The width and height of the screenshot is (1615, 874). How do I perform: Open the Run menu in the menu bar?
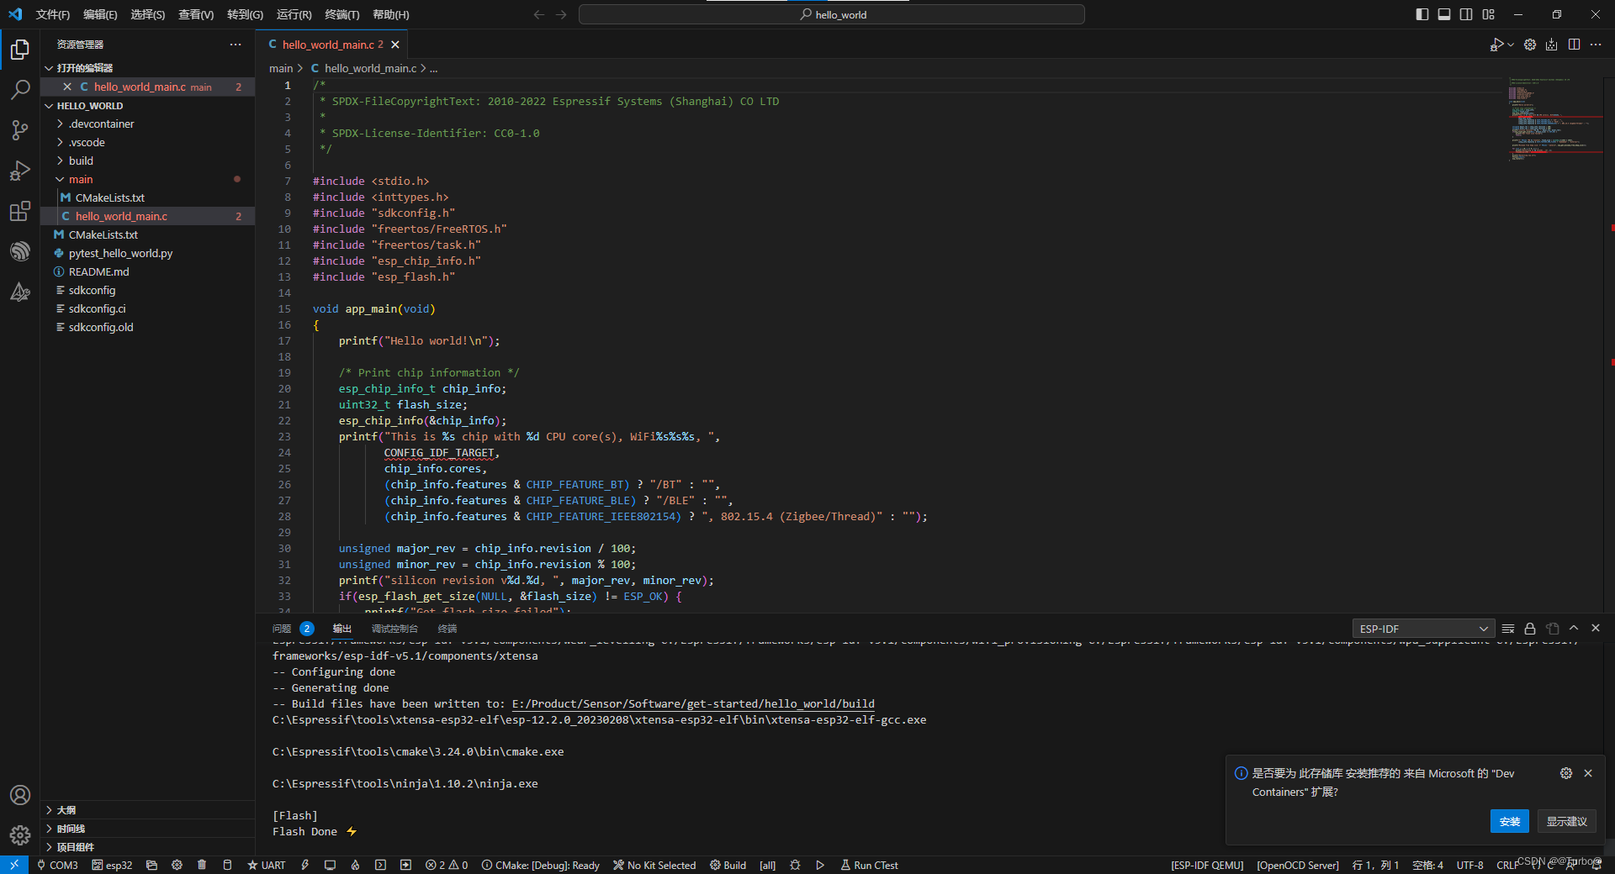pos(294,14)
